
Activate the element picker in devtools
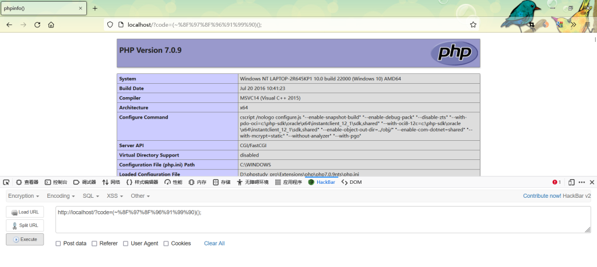coord(6,182)
